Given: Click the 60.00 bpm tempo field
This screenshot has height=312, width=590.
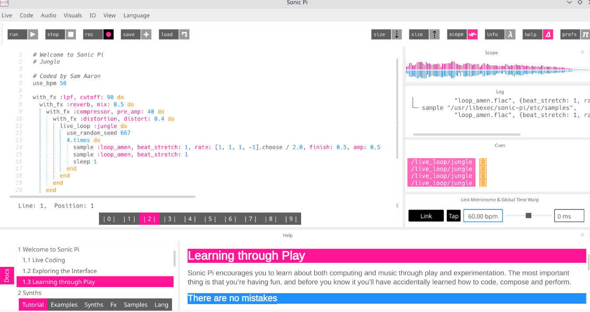Looking at the screenshot, I should [x=483, y=216].
